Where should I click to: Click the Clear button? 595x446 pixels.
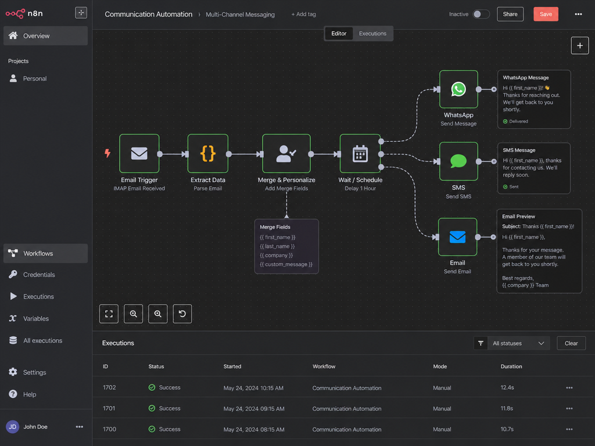(571, 343)
